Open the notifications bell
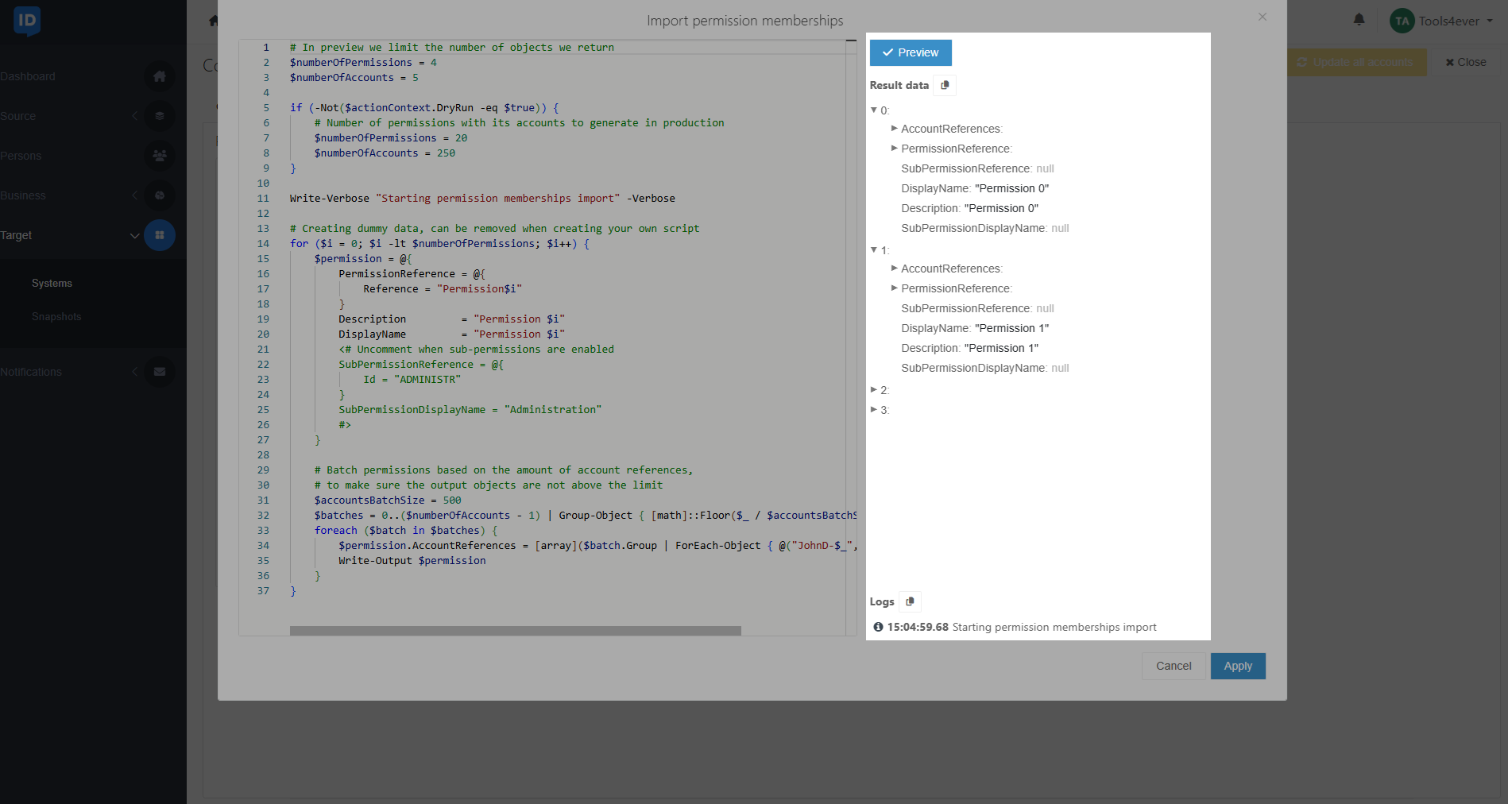 (1359, 19)
